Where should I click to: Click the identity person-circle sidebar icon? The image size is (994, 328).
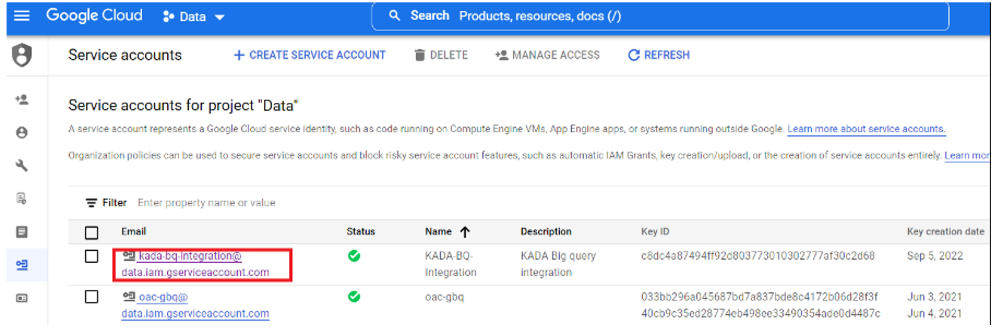coord(22,133)
